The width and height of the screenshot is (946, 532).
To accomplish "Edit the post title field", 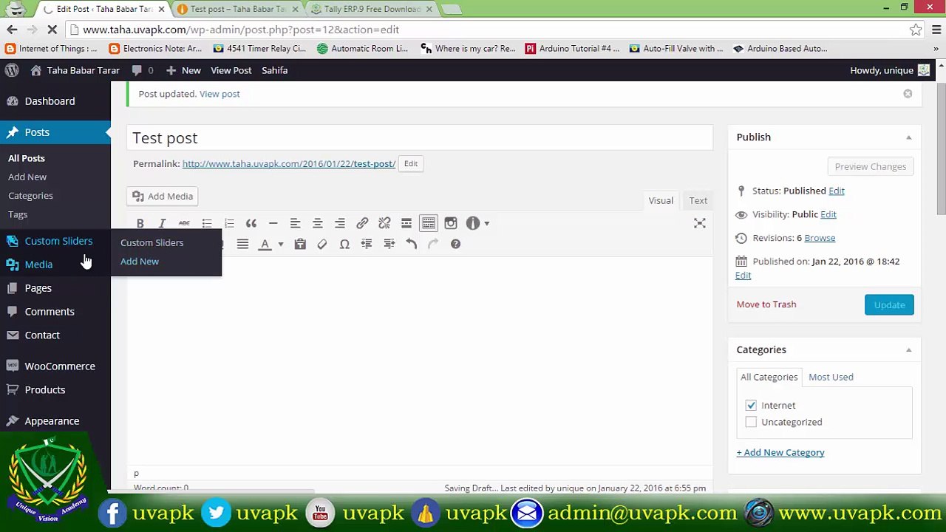I will 420,138.
